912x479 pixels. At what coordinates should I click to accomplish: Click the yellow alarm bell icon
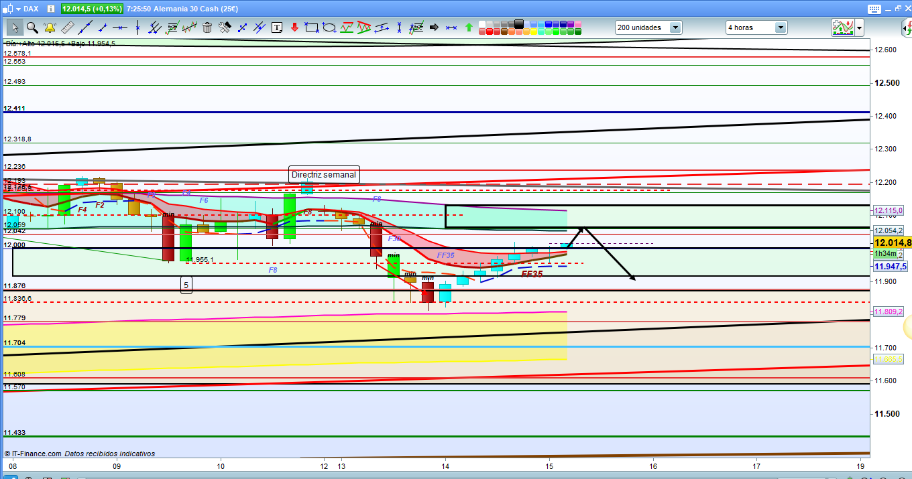point(50,27)
